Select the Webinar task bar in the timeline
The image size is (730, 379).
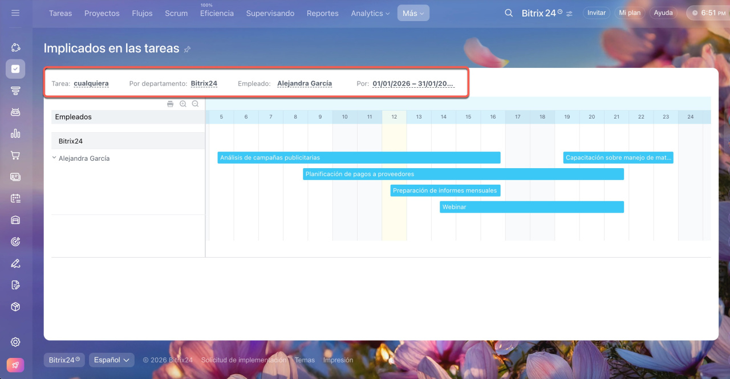pyautogui.click(x=532, y=207)
